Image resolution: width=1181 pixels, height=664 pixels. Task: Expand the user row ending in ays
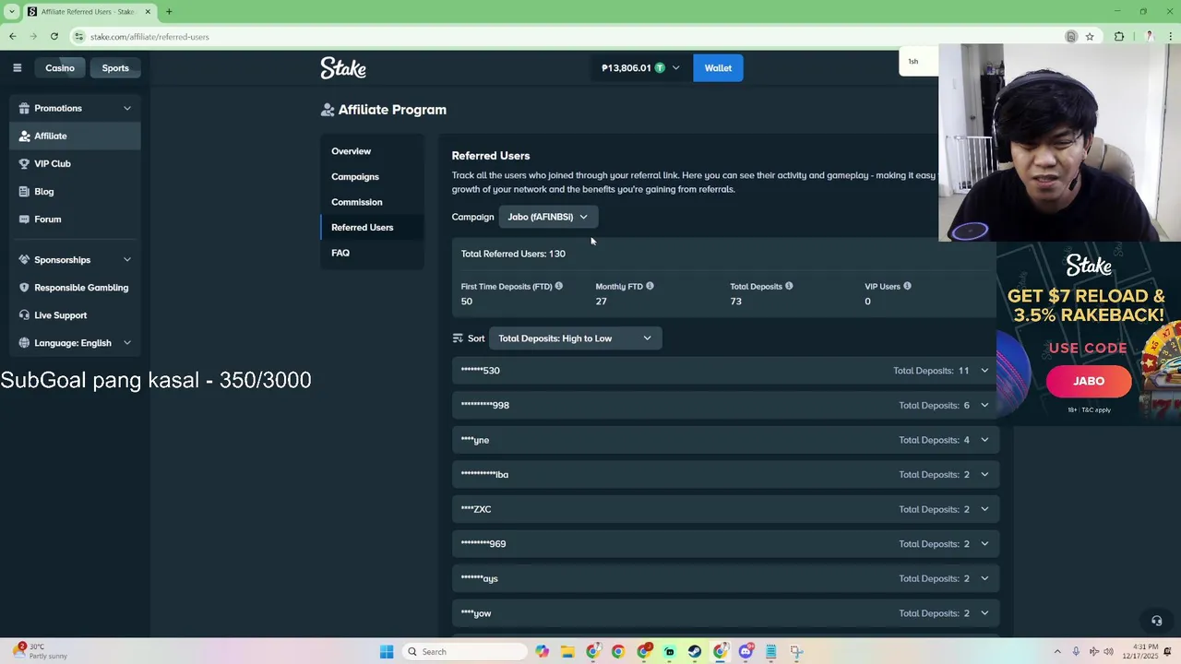pos(725,578)
